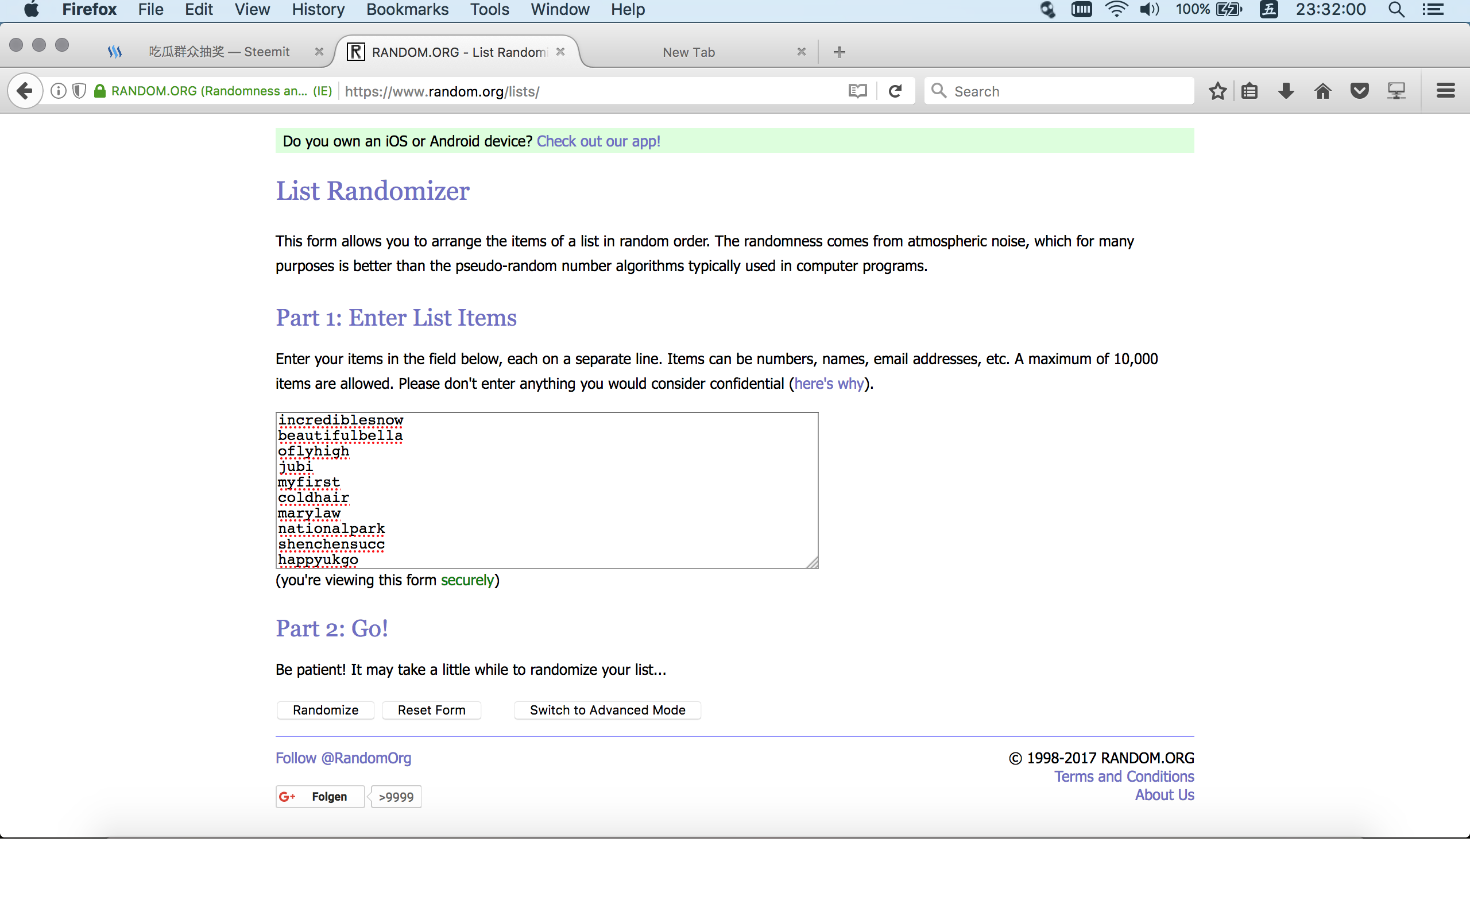This screenshot has width=1470, height=919.
Task: Open Spotlight search magnifier icon
Action: pyautogui.click(x=1396, y=10)
